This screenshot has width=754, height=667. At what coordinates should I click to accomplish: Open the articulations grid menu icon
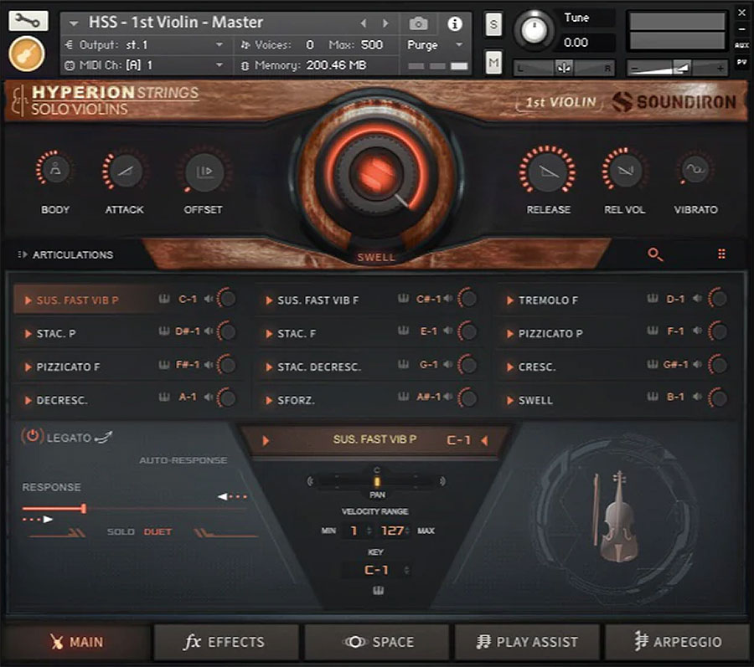point(721,254)
